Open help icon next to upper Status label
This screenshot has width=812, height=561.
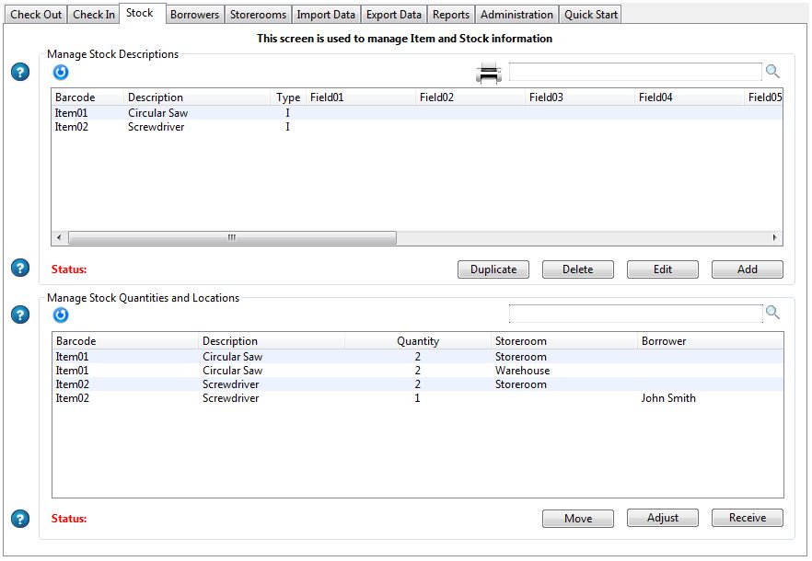pos(20,269)
